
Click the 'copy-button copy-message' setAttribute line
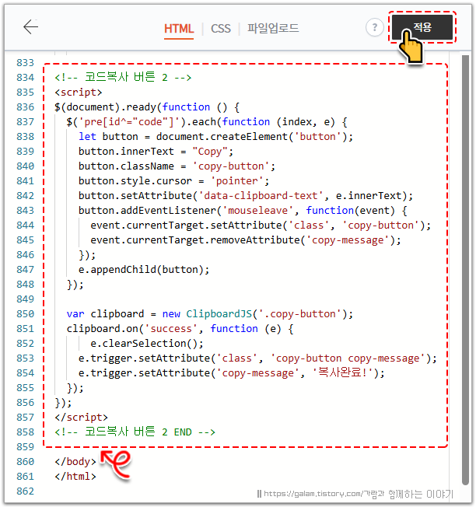(x=257, y=358)
